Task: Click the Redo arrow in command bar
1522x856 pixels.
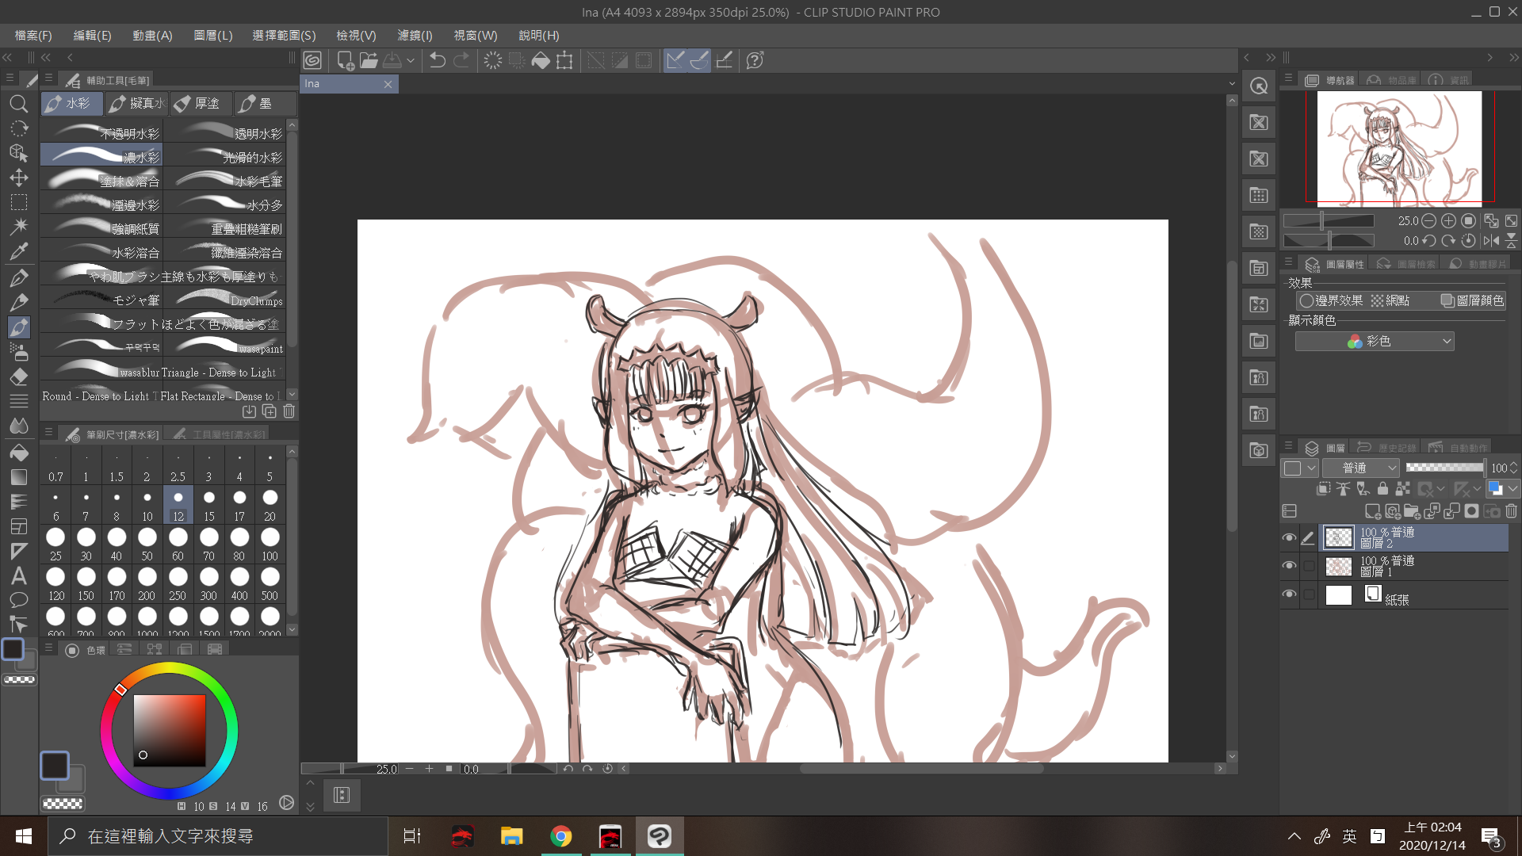Action: point(461,60)
